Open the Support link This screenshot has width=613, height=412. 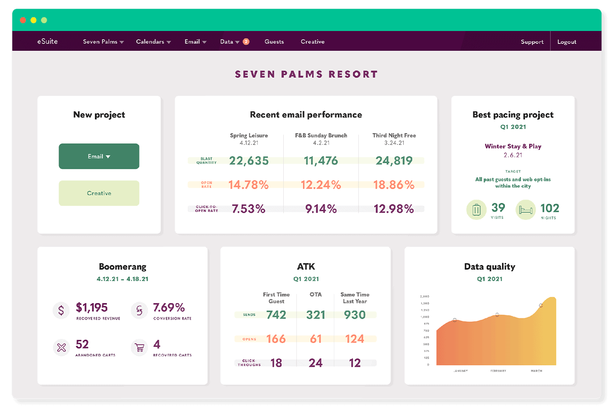click(532, 42)
